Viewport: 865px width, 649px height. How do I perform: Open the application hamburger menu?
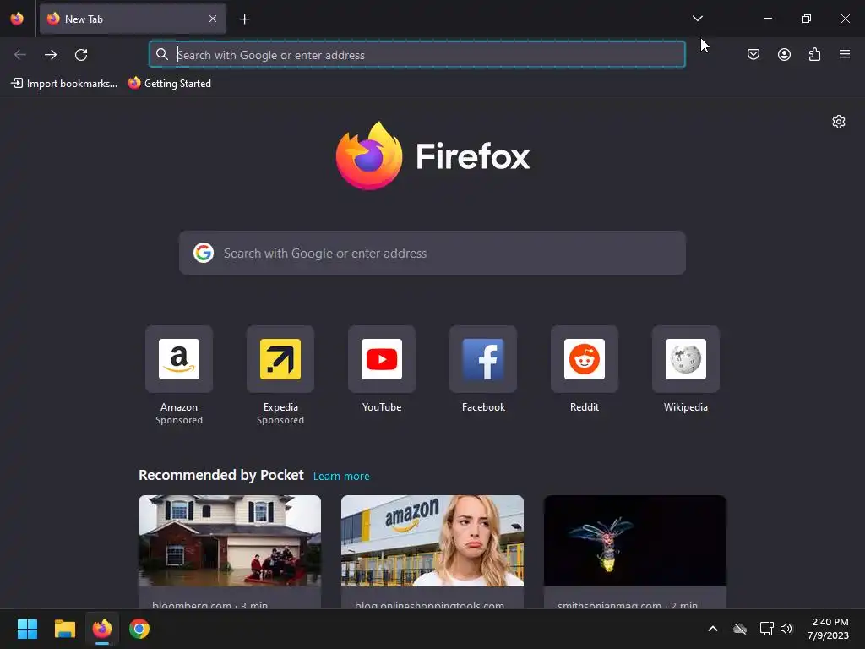coord(845,54)
